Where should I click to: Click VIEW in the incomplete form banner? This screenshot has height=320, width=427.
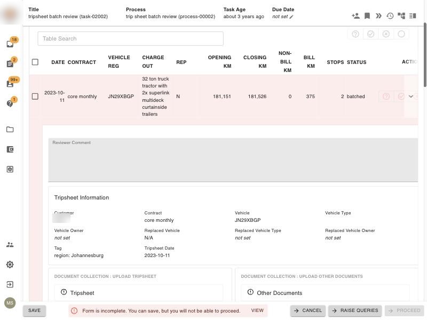pos(257,310)
